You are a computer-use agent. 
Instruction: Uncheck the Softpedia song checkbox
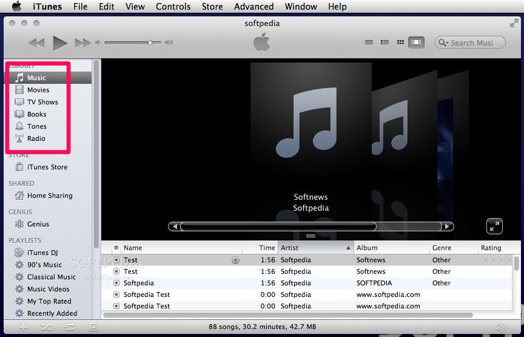click(116, 283)
